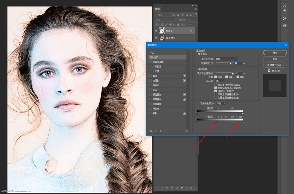Expand the 挖空 knockout dropdown

[x=220, y=81]
